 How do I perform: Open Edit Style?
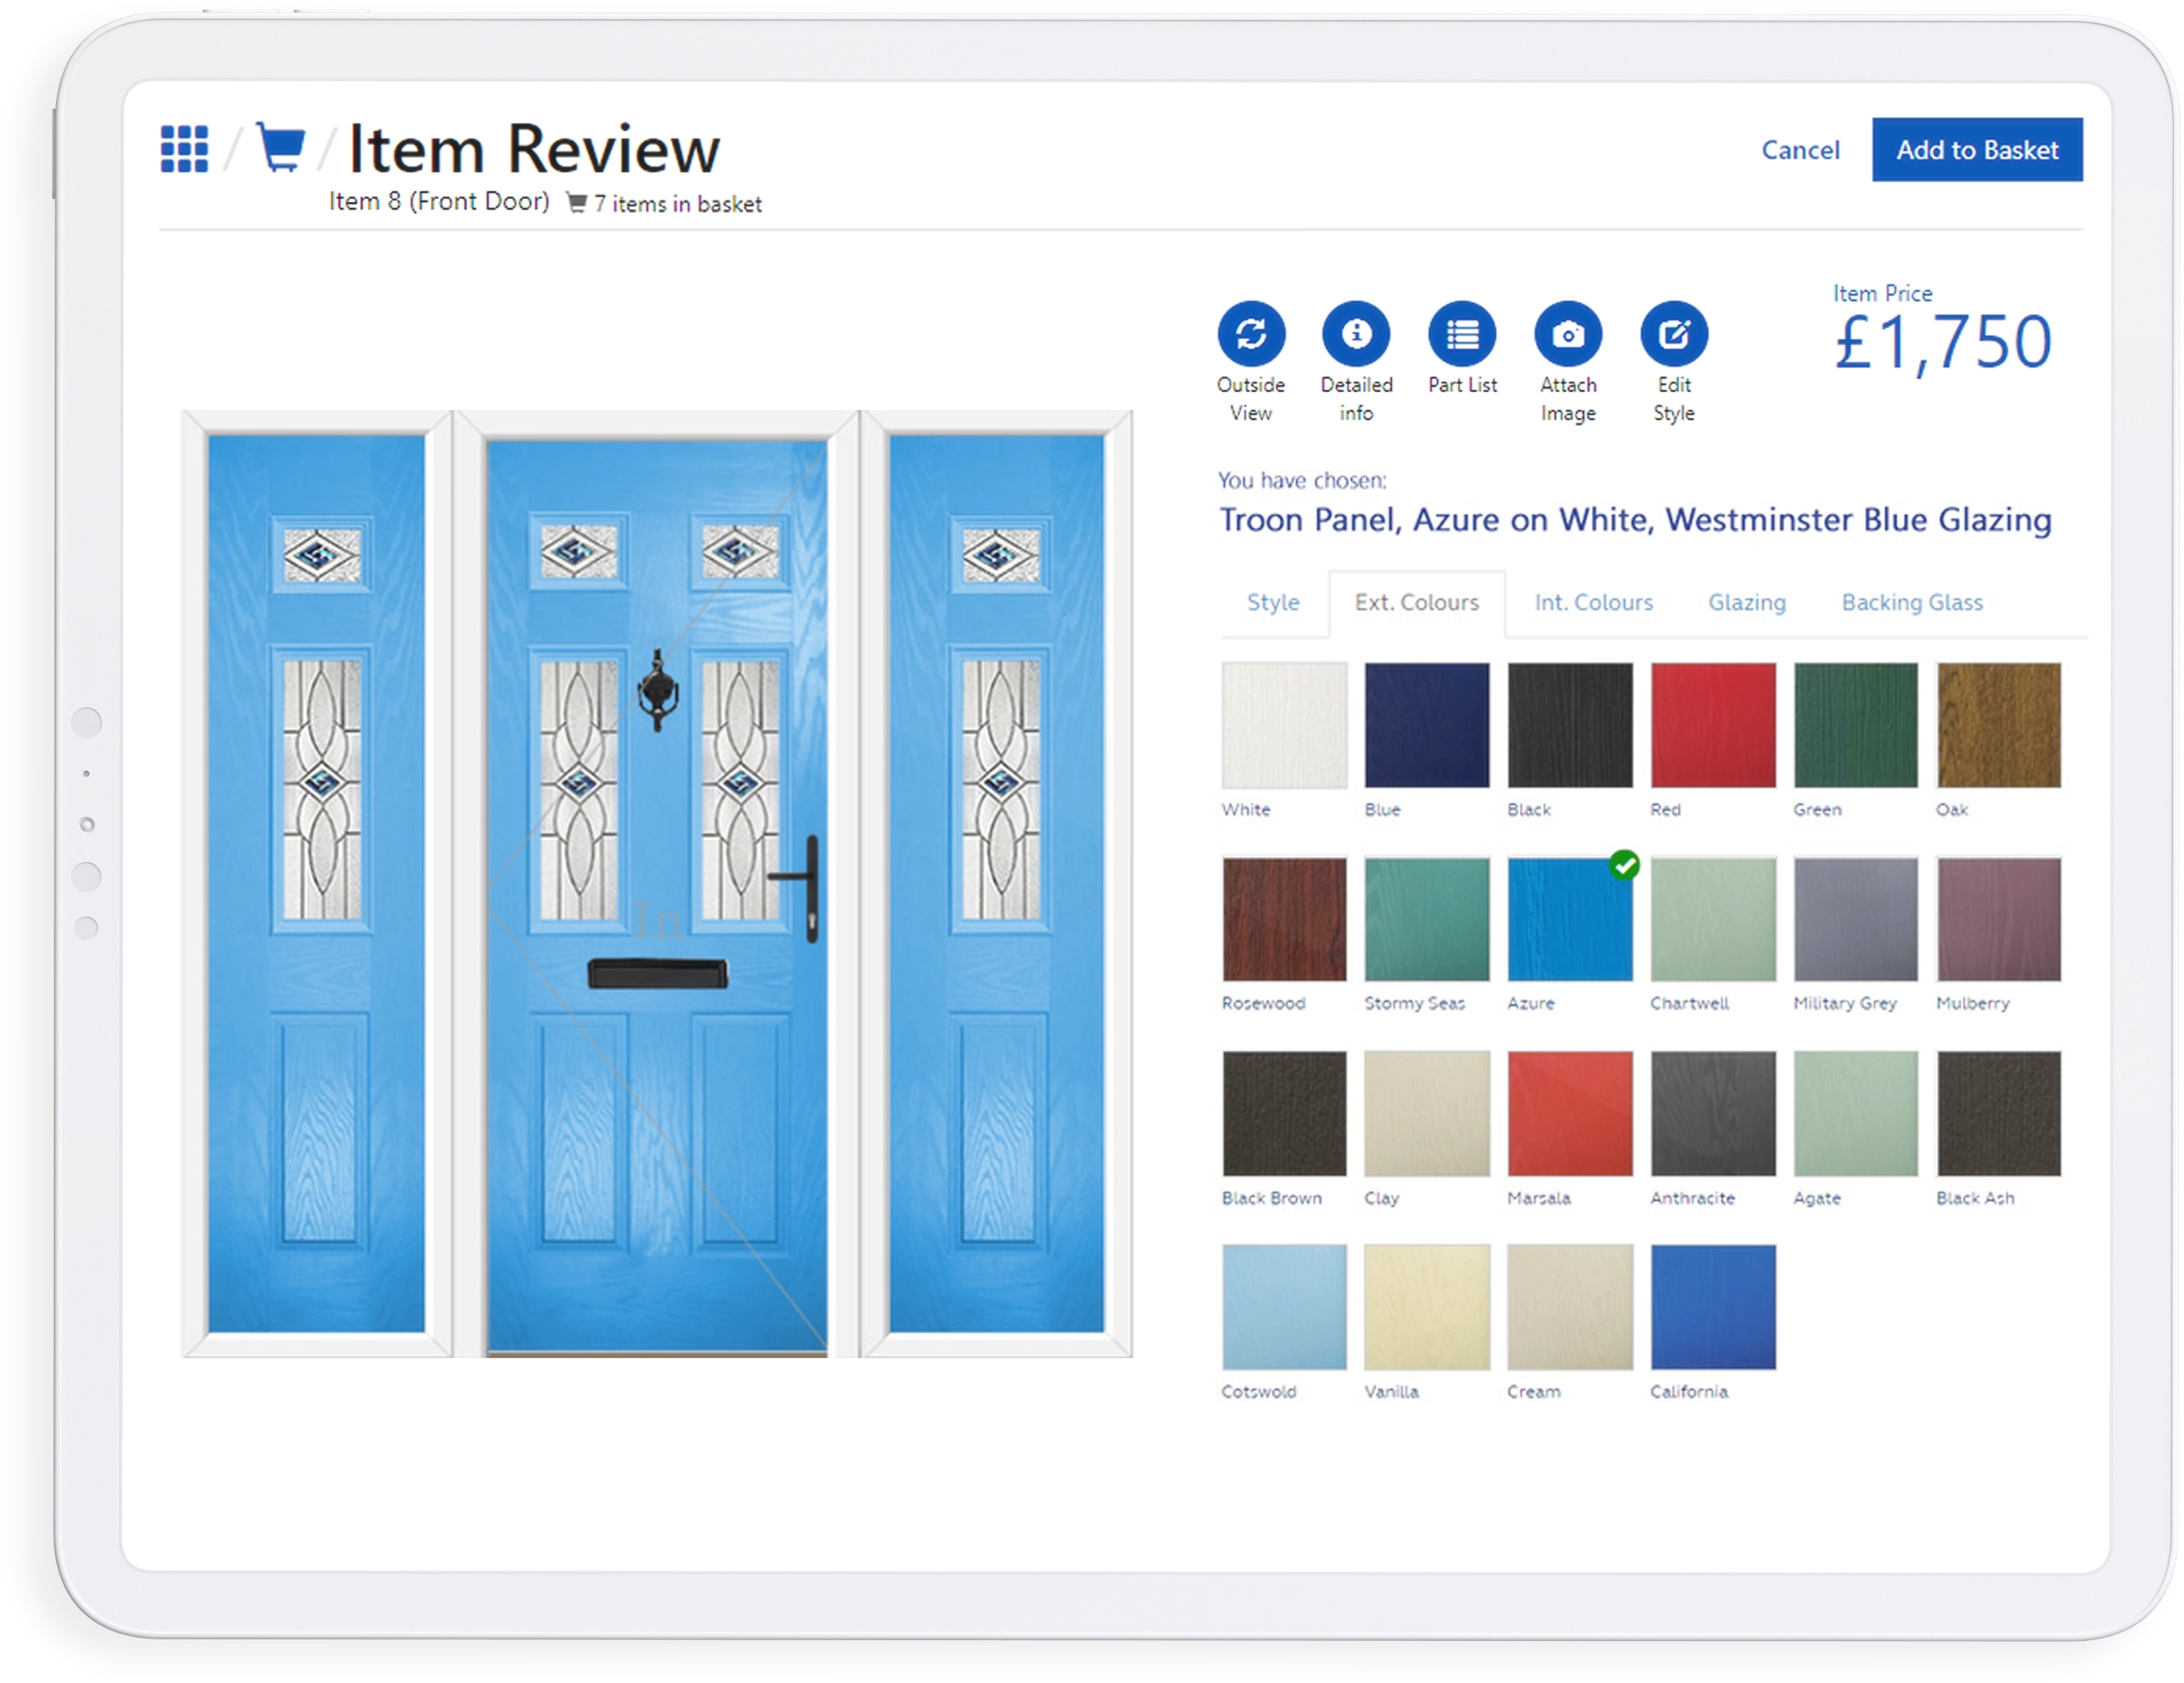tap(1674, 334)
